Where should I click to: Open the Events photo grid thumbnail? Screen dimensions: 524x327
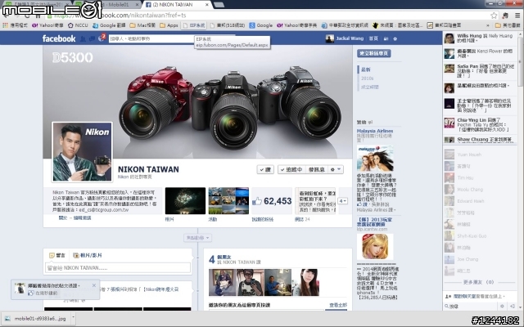(x=228, y=200)
